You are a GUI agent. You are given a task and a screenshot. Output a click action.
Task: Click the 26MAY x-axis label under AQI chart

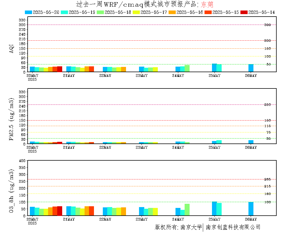(251, 76)
